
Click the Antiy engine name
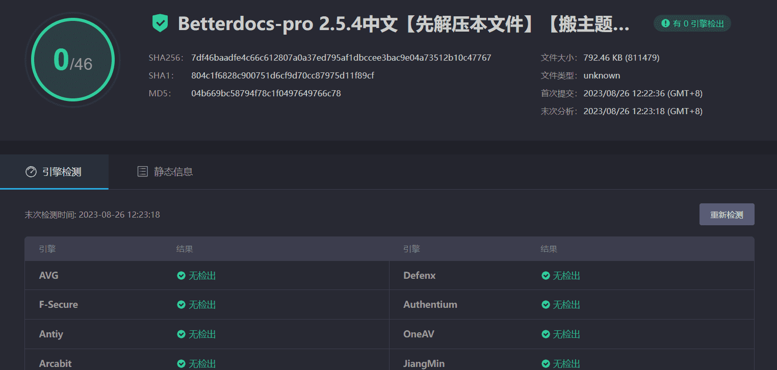click(51, 334)
